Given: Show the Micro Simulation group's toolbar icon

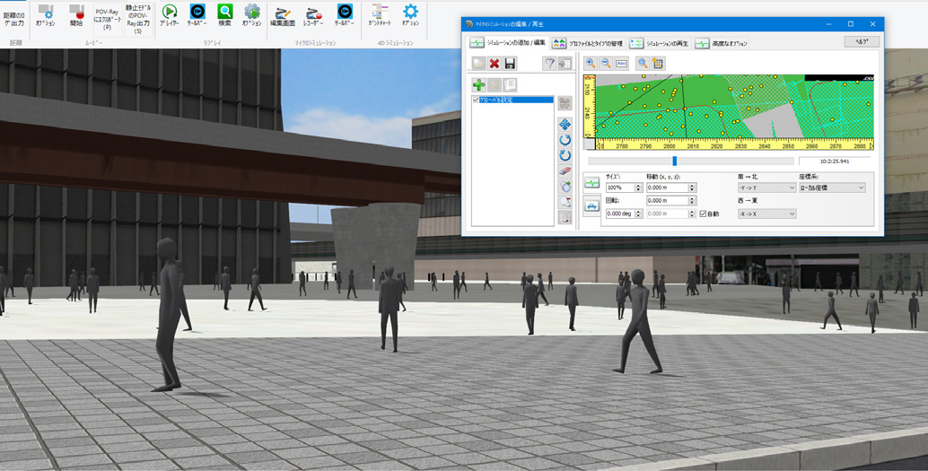Looking at the screenshot, I should pyautogui.click(x=345, y=15).
